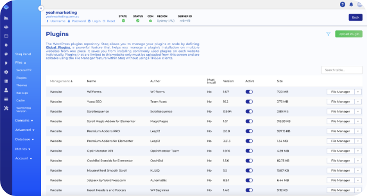Select Secure FTP under Files
The height and width of the screenshot is (196, 367).
(x=24, y=70)
